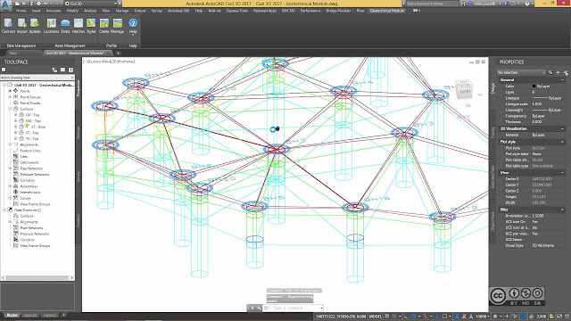
Task: Open the Styles tool
Action: [91, 26]
